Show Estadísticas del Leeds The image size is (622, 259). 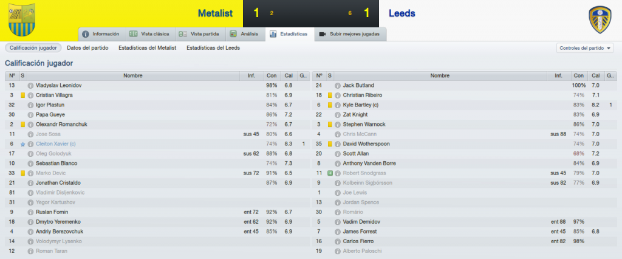(x=213, y=47)
